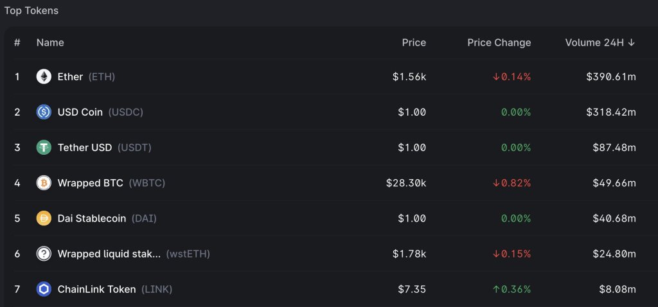Click the ChainLink Token logo icon
The height and width of the screenshot is (307, 658).
[x=44, y=289]
